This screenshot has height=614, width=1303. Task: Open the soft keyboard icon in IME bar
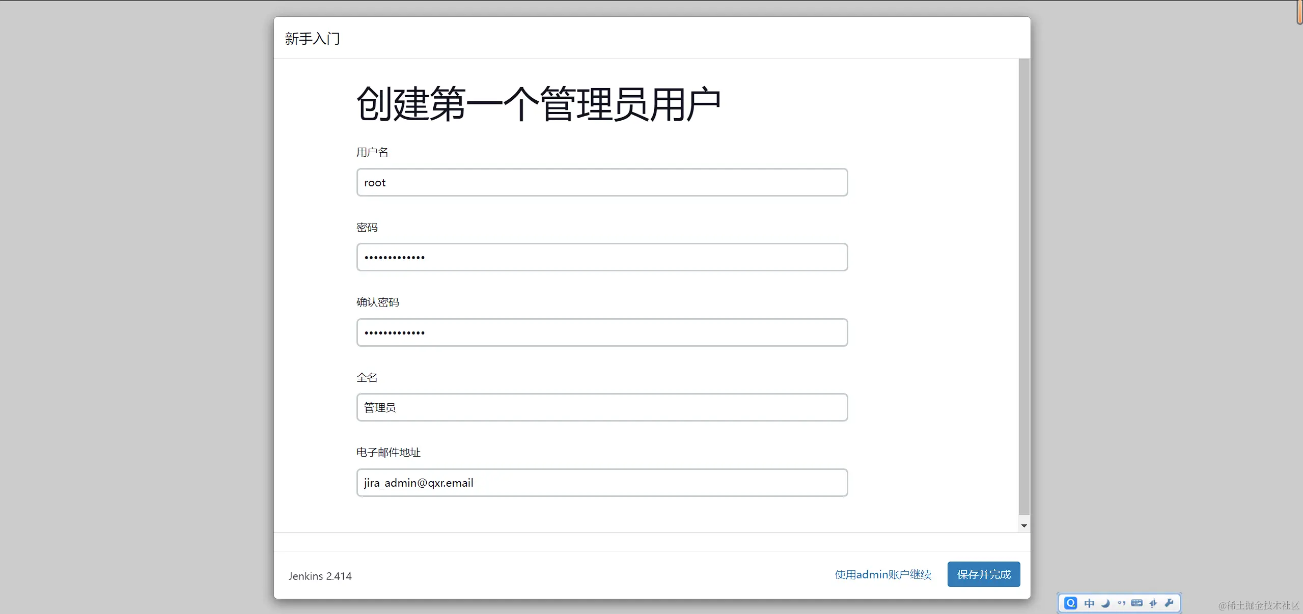coord(1136,603)
